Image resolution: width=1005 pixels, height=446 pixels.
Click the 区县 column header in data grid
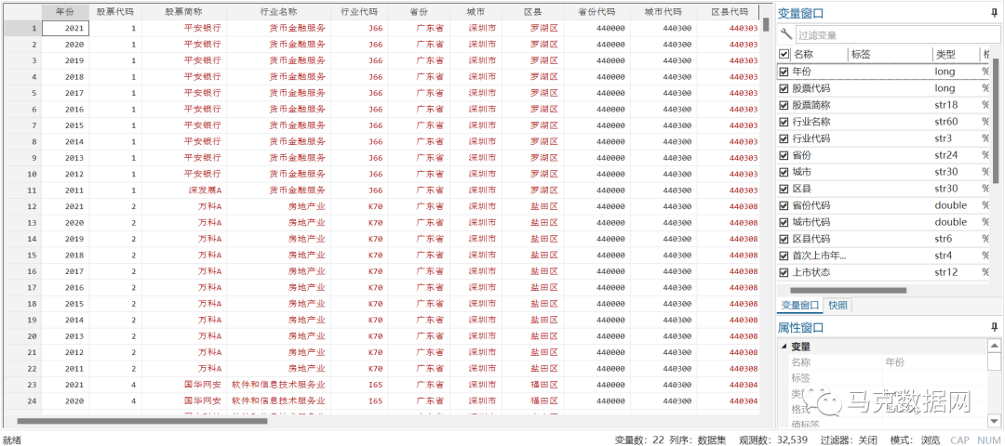(x=533, y=12)
